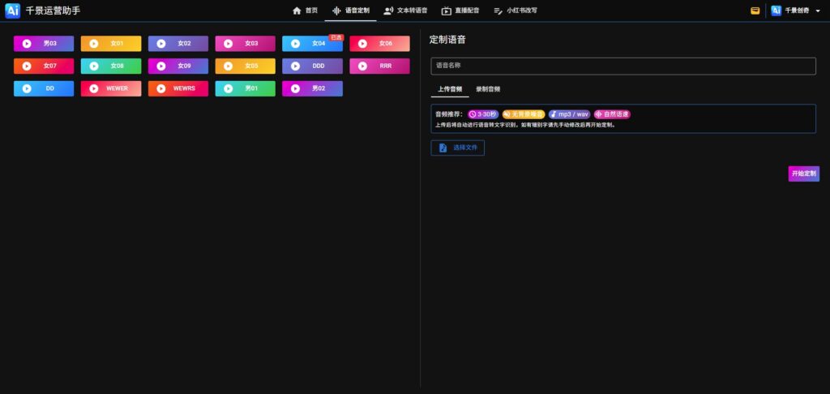This screenshot has width=830, height=394.
Task: Click the 3-30秒 duration chip
Action: pyautogui.click(x=483, y=114)
